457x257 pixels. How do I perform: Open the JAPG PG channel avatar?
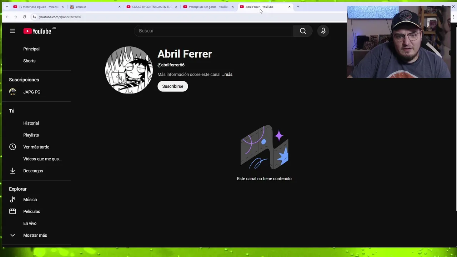[x=12, y=92]
